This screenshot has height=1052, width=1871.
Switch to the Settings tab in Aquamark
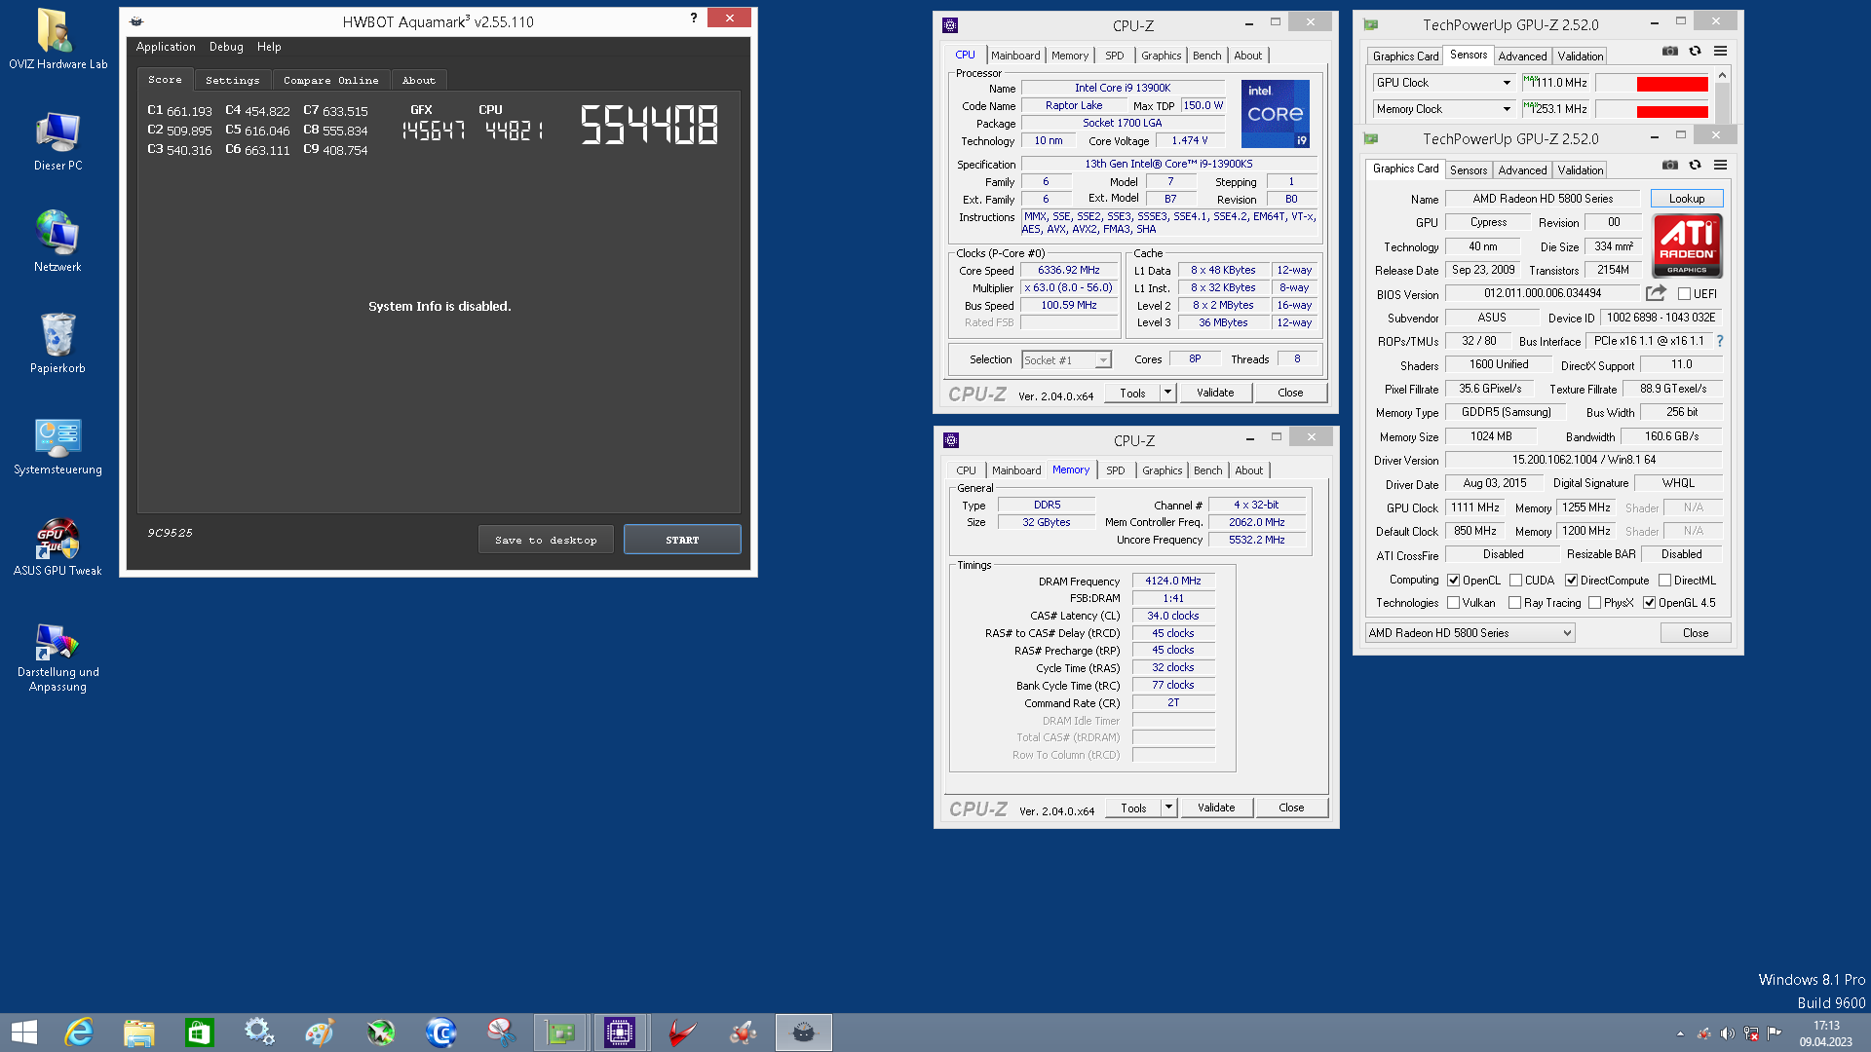coord(232,80)
